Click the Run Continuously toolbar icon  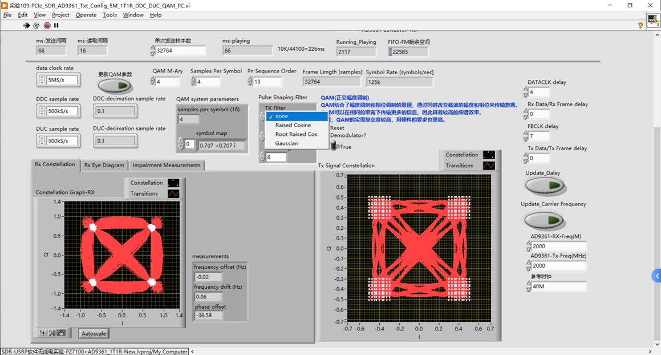click(37, 25)
